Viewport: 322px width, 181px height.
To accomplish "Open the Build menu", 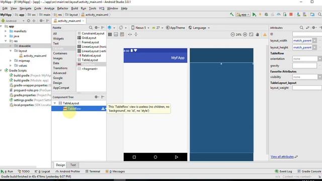I will coord(74,9).
